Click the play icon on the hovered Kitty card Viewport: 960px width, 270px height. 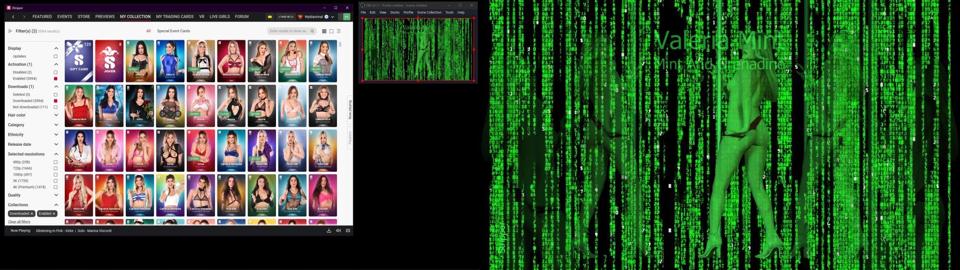pyautogui.click(x=163, y=114)
